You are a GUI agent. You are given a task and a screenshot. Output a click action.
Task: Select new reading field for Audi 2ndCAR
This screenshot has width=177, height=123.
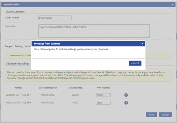coord(103,103)
